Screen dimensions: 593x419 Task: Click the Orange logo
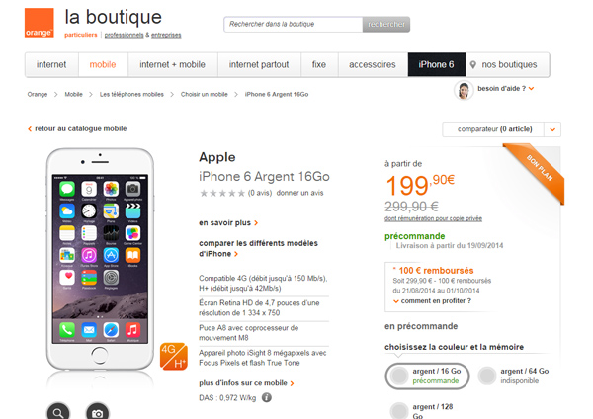click(40, 23)
